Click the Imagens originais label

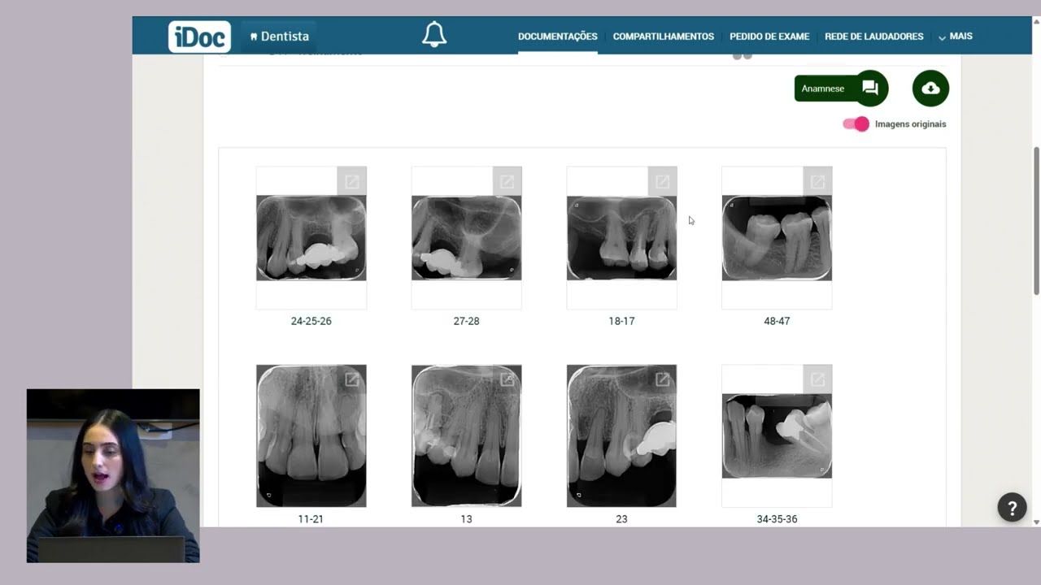(x=911, y=124)
